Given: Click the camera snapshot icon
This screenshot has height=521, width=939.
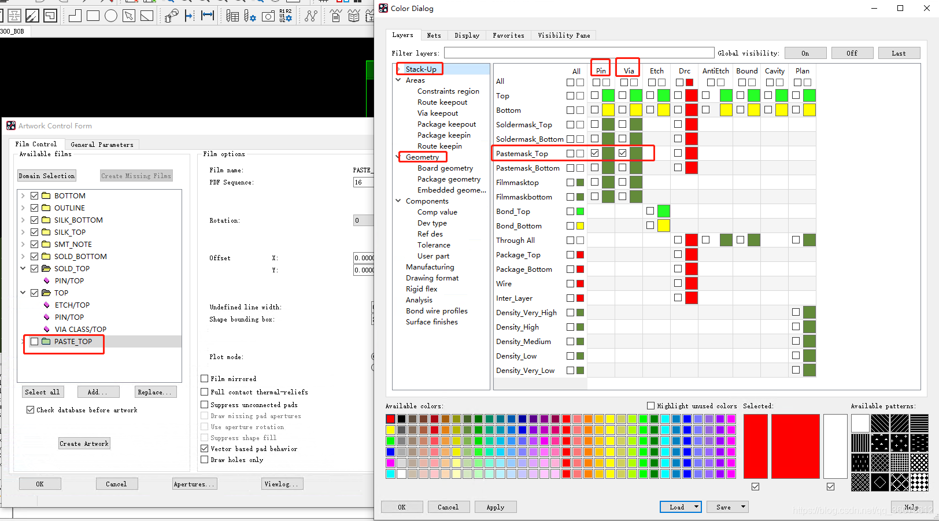Looking at the screenshot, I should [268, 16].
